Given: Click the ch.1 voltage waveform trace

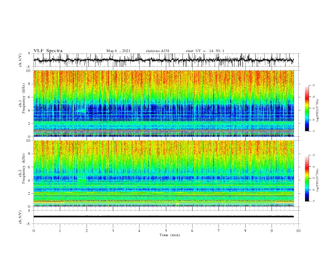Looking at the screenshot, I should click(x=163, y=60).
